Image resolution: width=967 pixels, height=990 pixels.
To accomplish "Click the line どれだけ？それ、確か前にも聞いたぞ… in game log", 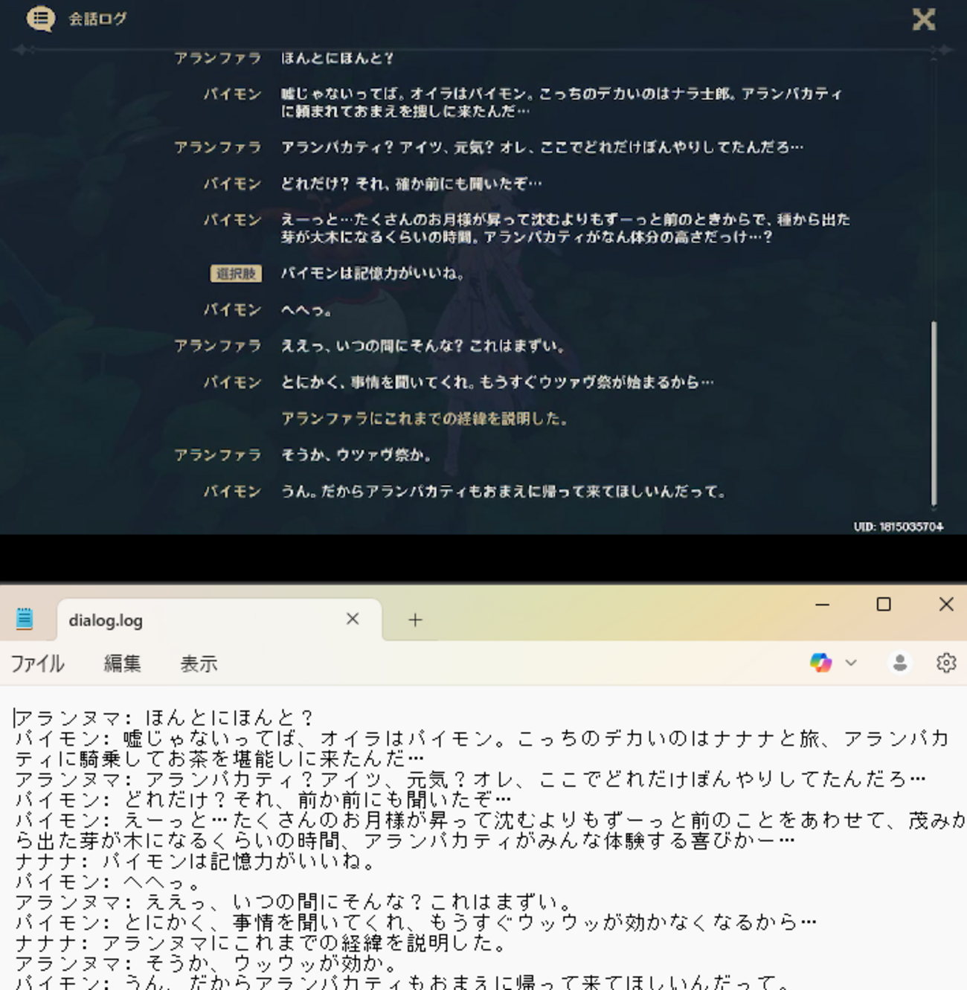I will [411, 184].
